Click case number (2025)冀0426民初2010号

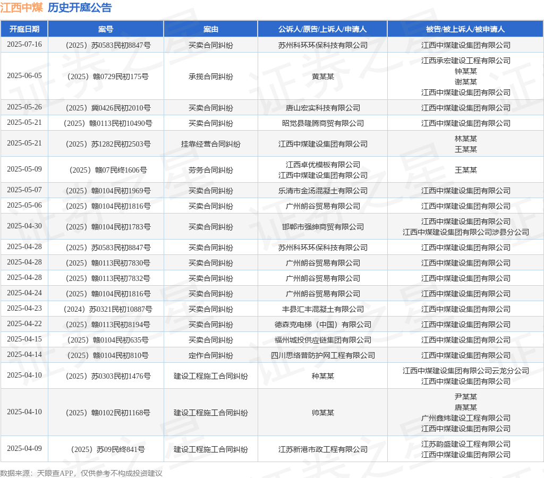108,108
